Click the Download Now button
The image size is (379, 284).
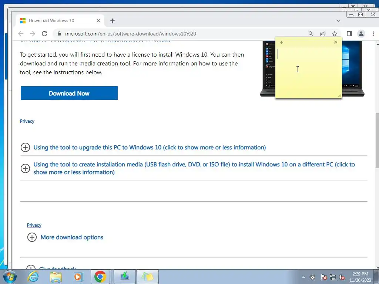pos(69,93)
